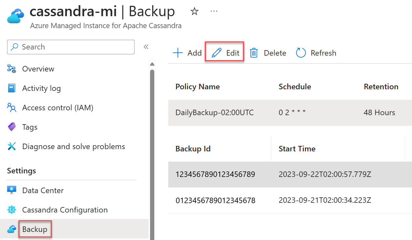This screenshot has height=240, width=412.
Task: Open the Activity log via its icon
Action: pyautogui.click(x=12, y=88)
